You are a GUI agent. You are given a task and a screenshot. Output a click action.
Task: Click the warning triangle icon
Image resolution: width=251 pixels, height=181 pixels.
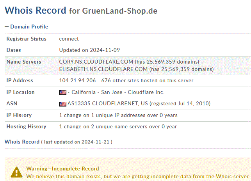click(x=16, y=172)
